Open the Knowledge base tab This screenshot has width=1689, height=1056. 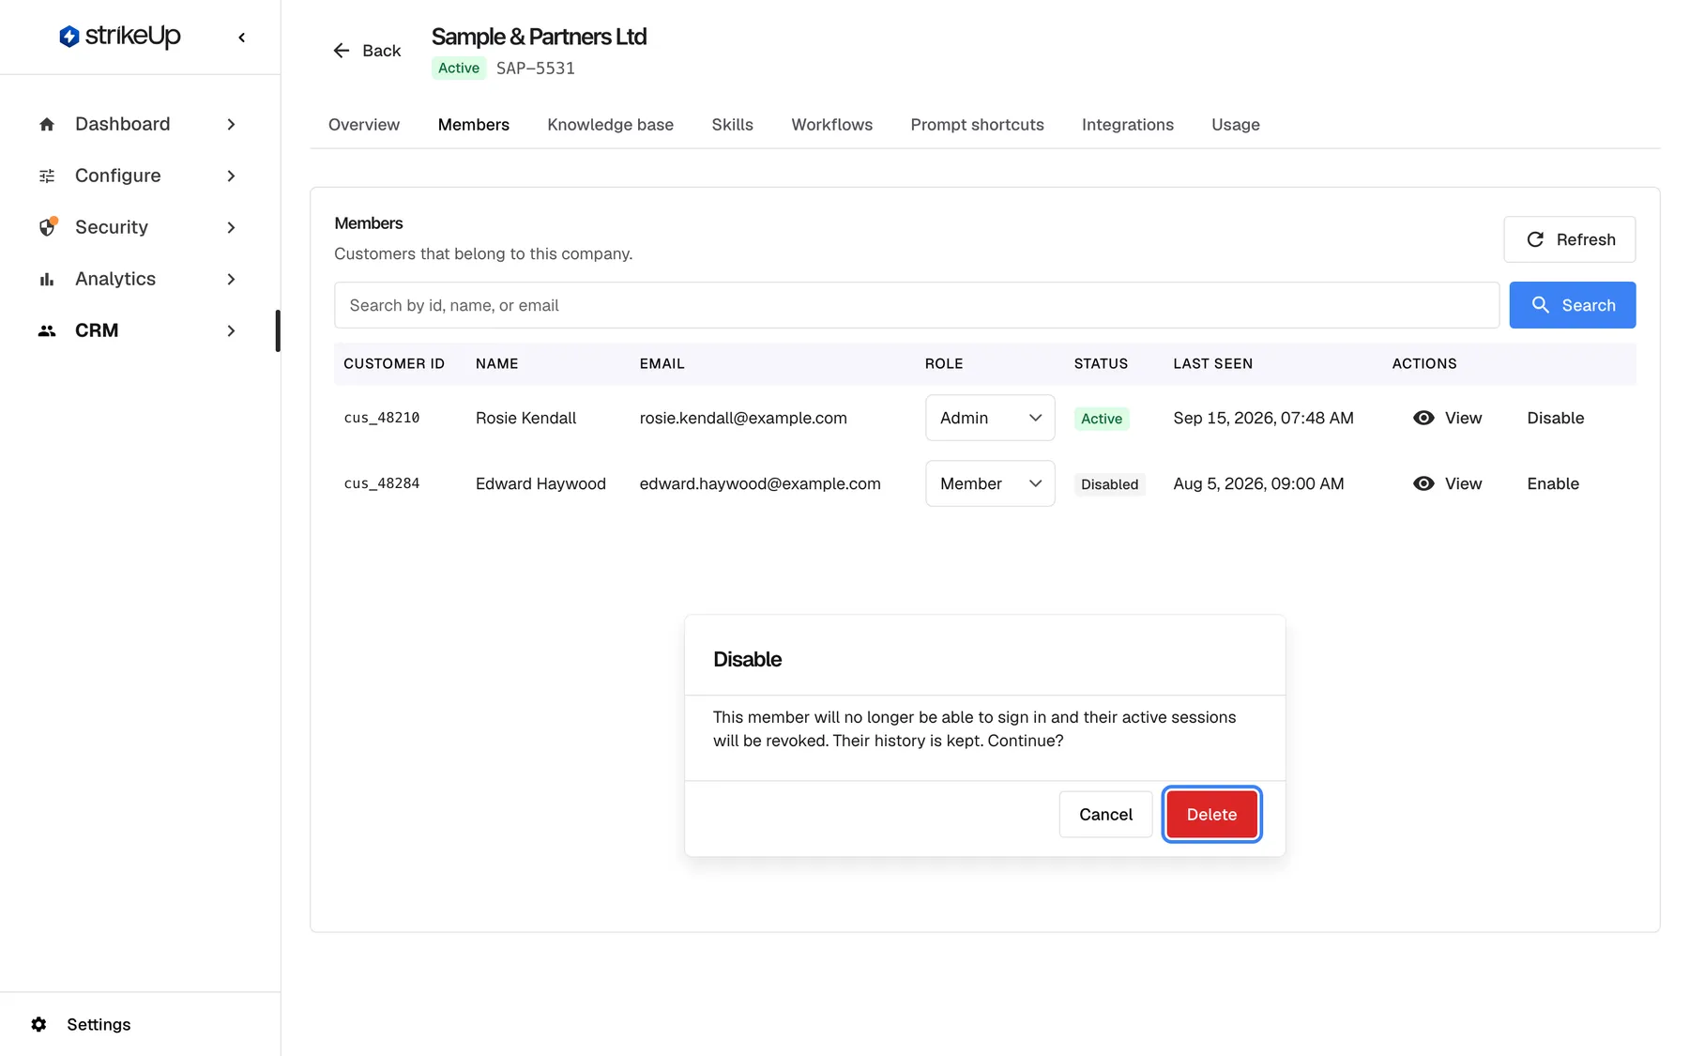(610, 125)
